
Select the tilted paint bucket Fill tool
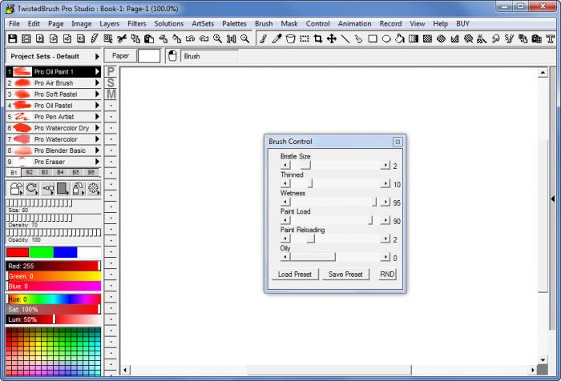click(x=400, y=38)
